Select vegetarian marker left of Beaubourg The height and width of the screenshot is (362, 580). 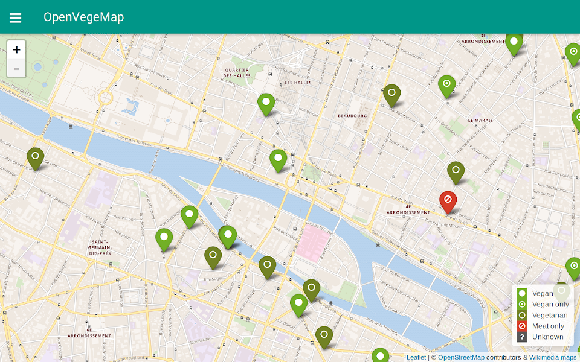tap(391, 94)
